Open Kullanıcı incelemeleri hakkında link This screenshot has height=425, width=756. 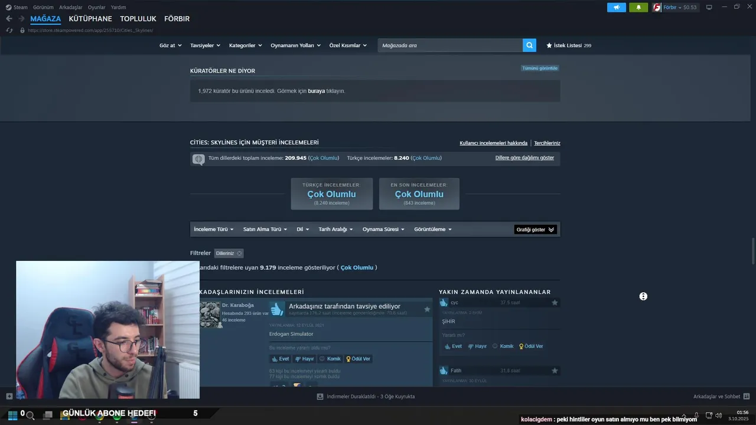[x=493, y=143]
